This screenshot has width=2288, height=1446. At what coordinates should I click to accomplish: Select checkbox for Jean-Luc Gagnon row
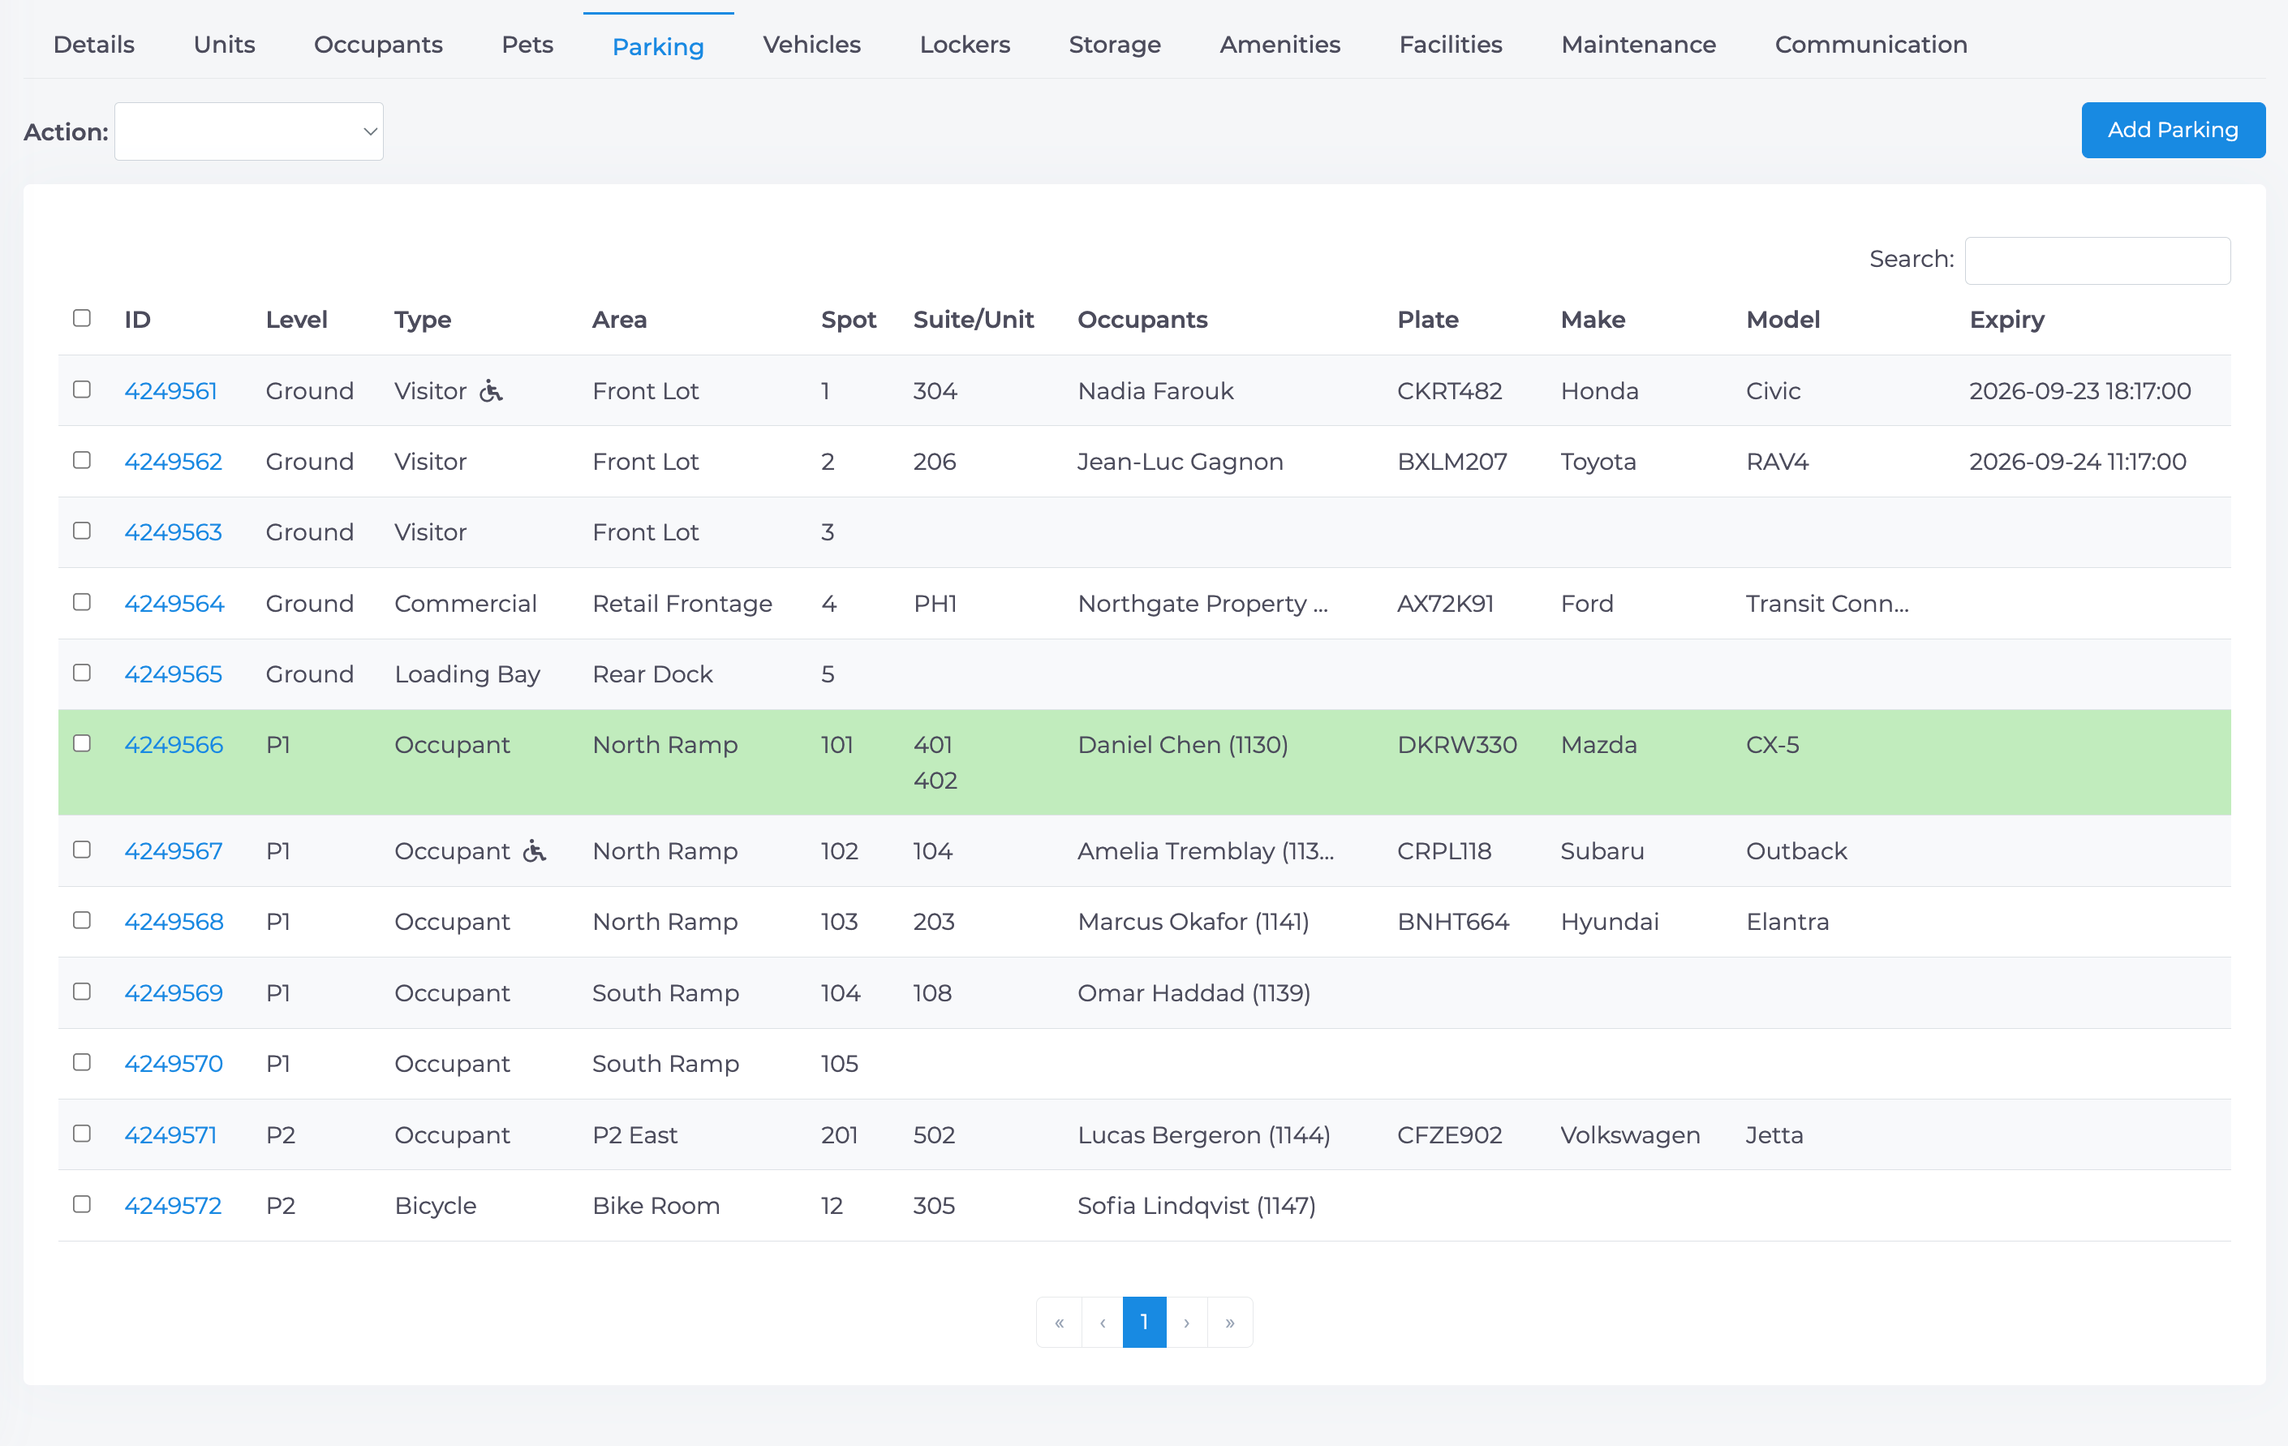tap(82, 460)
